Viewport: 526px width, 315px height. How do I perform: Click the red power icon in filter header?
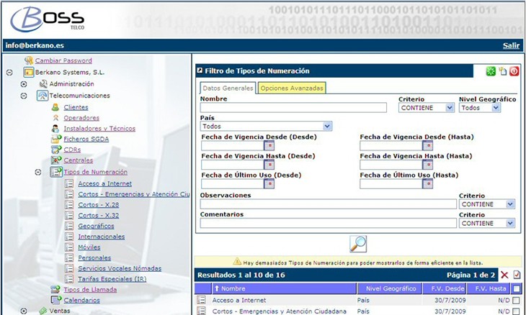[x=514, y=71]
